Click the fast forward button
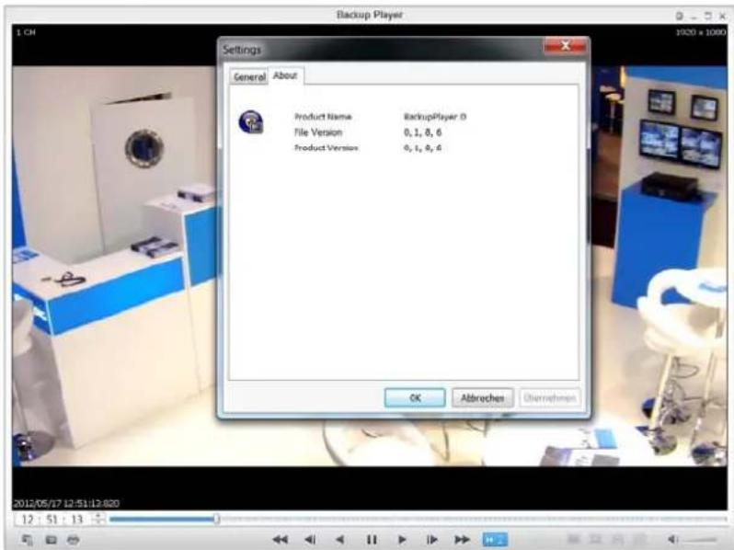This screenshot has height=550, width=734. 462,539
